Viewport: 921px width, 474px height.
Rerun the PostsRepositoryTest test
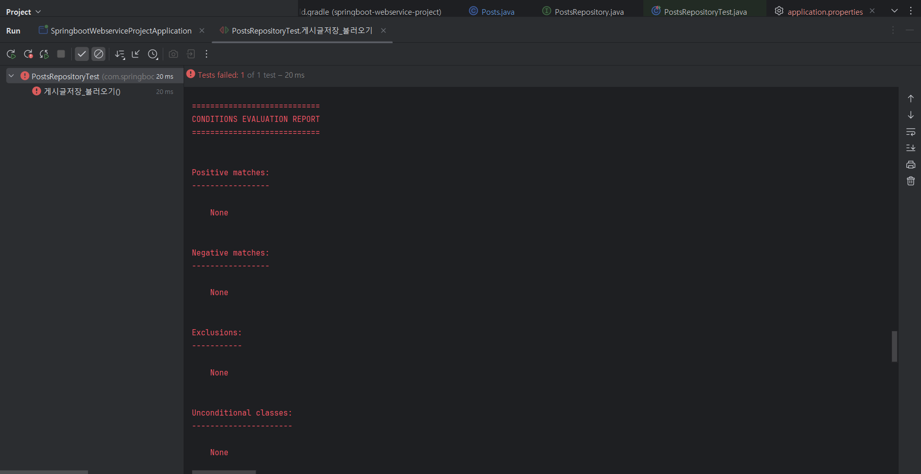pos(11,54)
